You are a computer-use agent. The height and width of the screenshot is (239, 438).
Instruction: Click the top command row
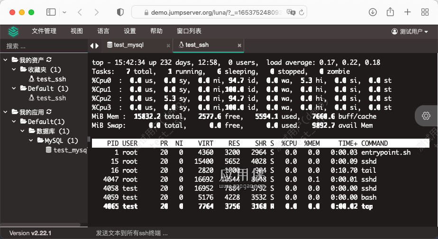pyautogui.click(x=237, y=206)
